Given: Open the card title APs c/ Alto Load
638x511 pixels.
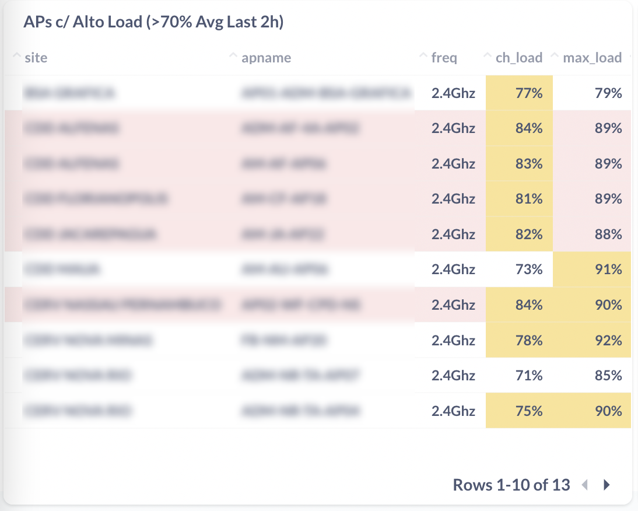Looking at the screenshot, I should (153, 22).
